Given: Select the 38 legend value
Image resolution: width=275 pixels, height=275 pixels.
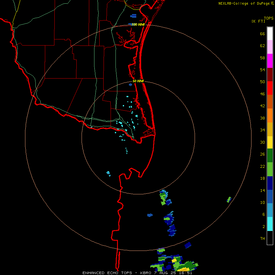Looking at the screenshot, I should tap(262, 118).
